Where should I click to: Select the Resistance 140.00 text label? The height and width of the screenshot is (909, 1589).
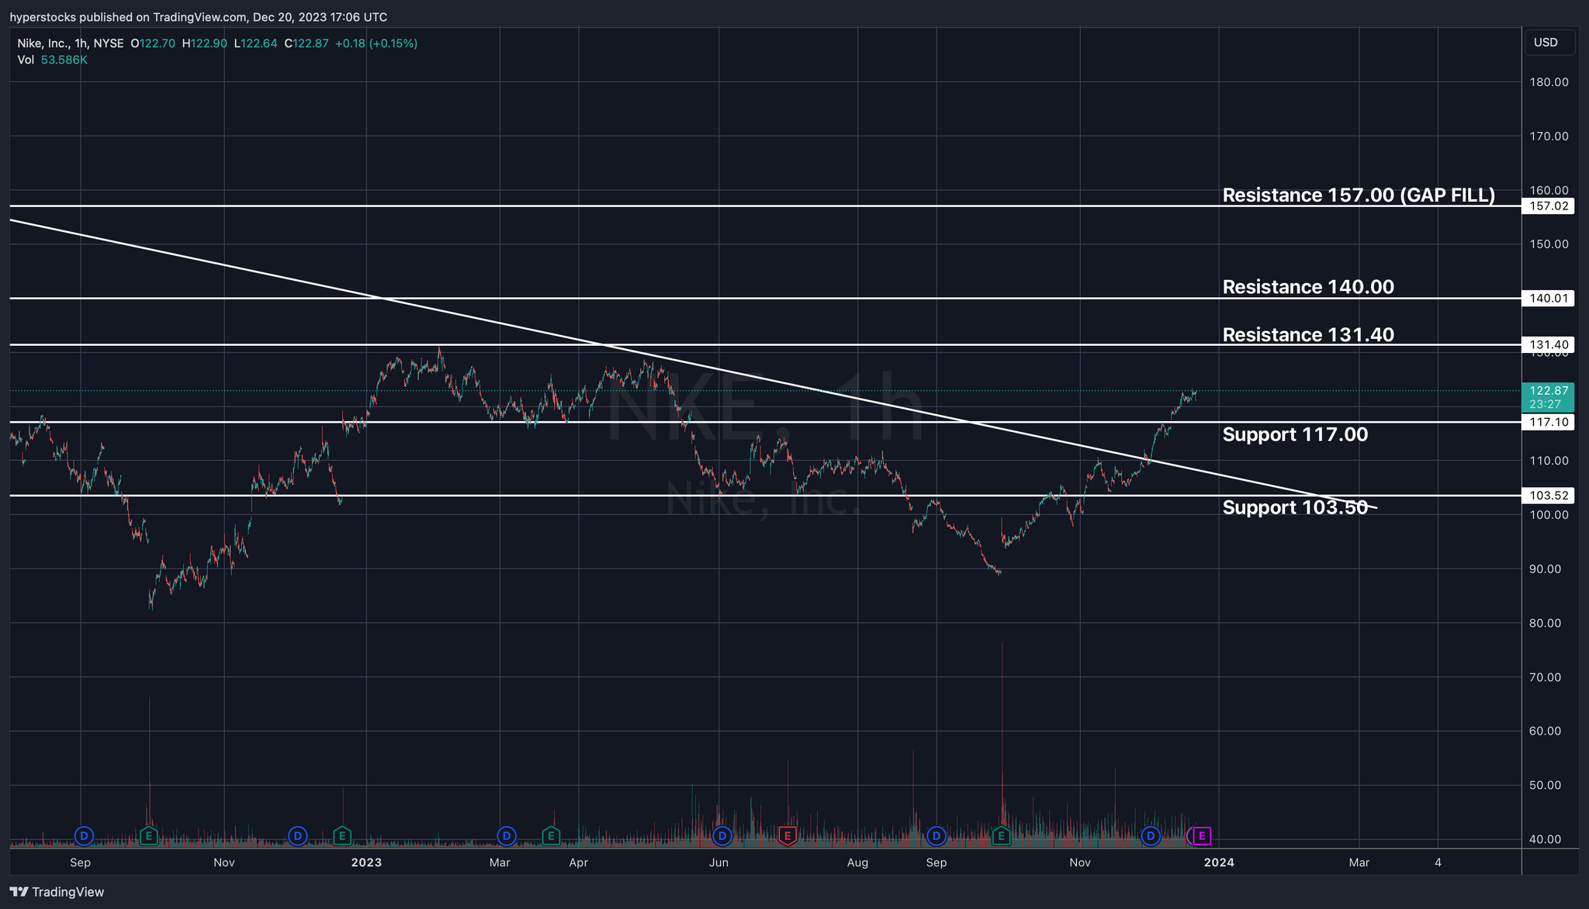pyautogui.click(x=1307, y=287)
